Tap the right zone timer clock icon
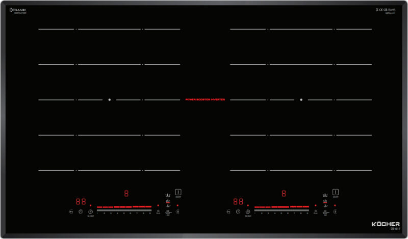 (238, 211)
